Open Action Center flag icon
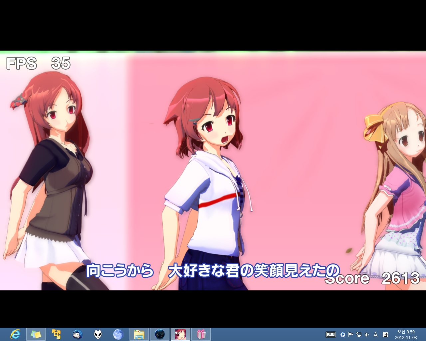The width and height of the screenshot is (426, 341). [351, 335]
